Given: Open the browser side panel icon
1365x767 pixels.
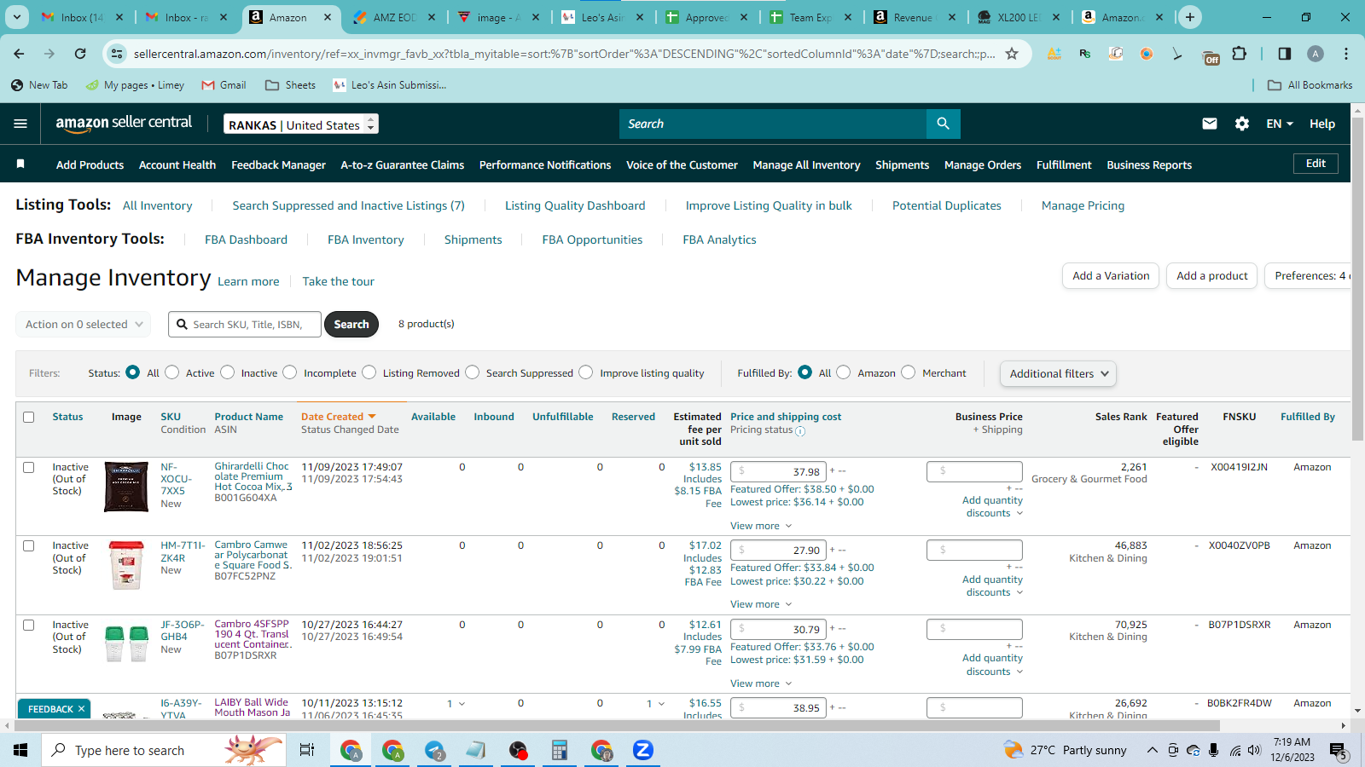Looking at the screenshot, I should point(1284,54).
